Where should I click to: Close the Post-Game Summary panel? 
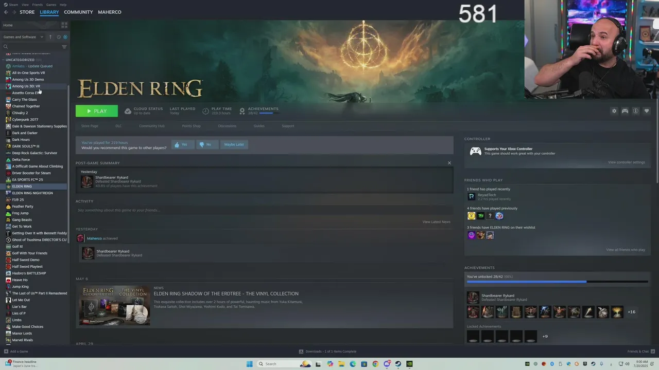coord(449,163)
